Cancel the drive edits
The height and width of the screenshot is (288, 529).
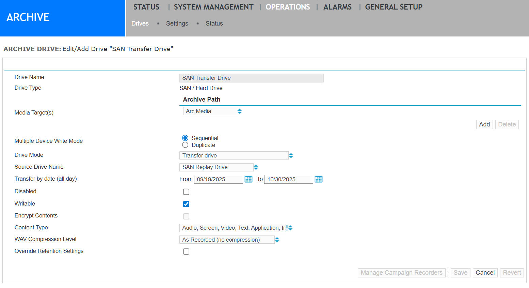click(485, 272)
